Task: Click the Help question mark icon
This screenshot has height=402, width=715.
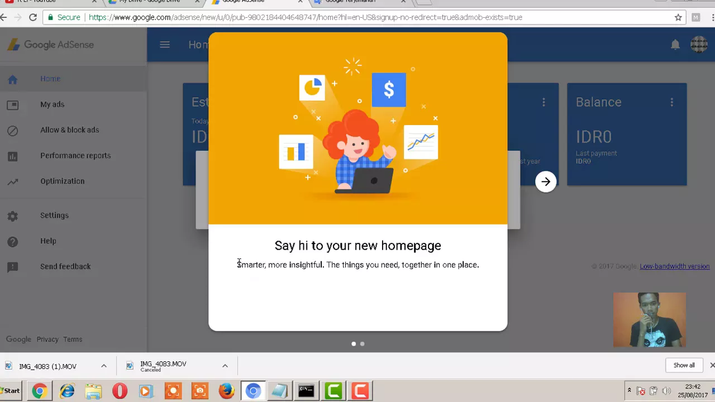Action: pos(12,242)
